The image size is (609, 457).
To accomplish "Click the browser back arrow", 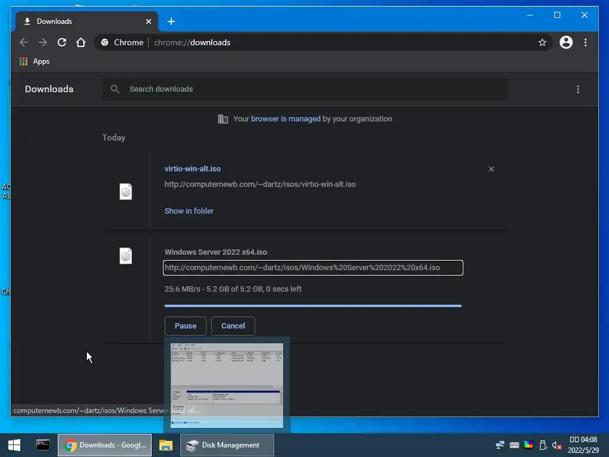I will 24,42.
